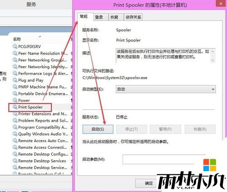Open the 启动类型 startup type dropdown

[x=166, y=89]
